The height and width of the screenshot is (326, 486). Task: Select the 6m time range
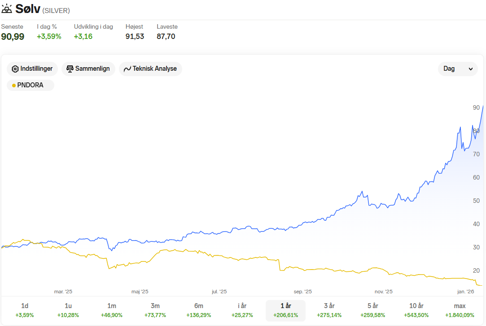[x=199, y=310]
